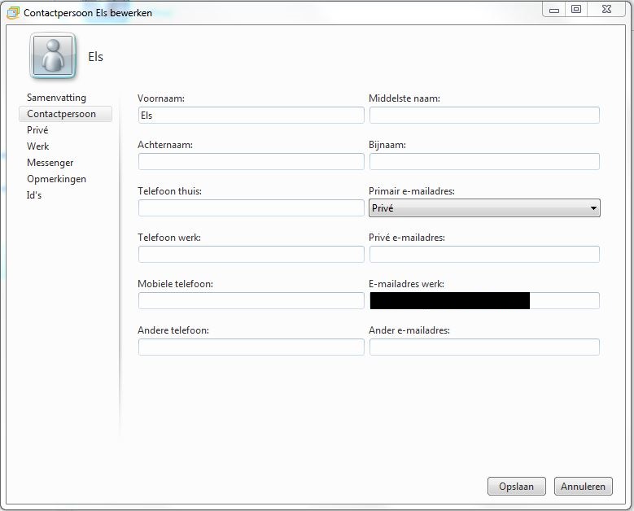Screen dimensions: 634x511
Task: Go to the Werk tab
Action: pyautogui.click(x=38, y=146)
